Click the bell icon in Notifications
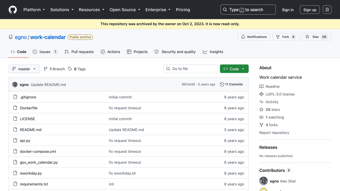Image resolution: width=340 pixels, height=191 pixels. click(243, 37)
